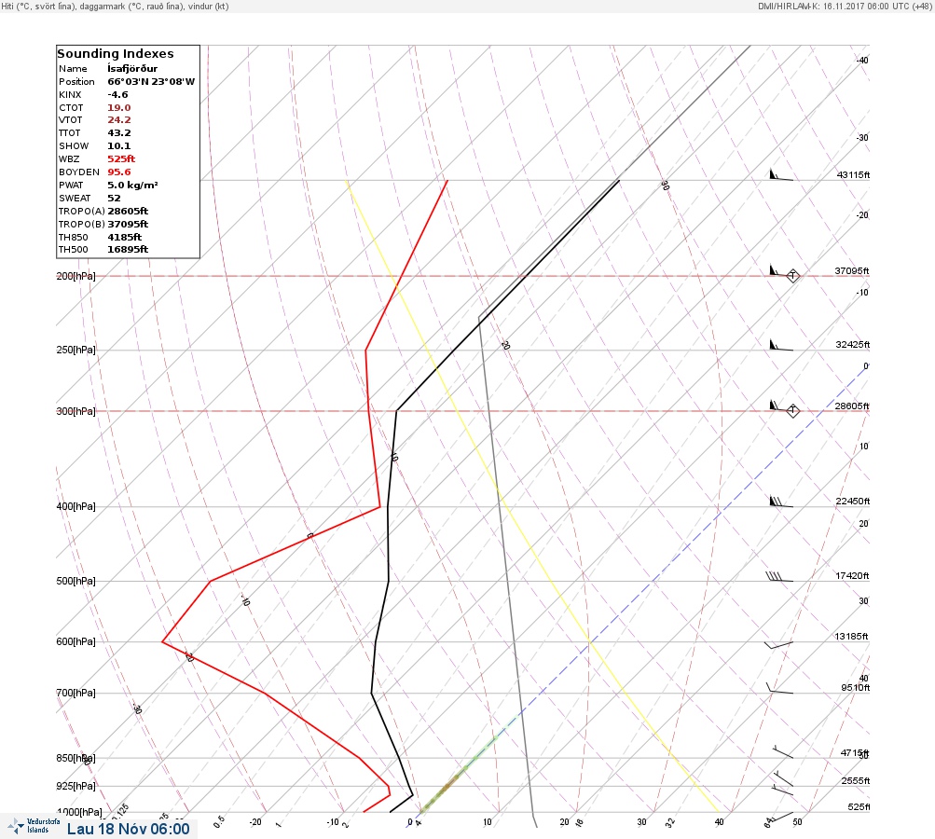935x839 pixels.
Task: Click the 700[hPa] pressure label
Action: click(x=76, y=693)
